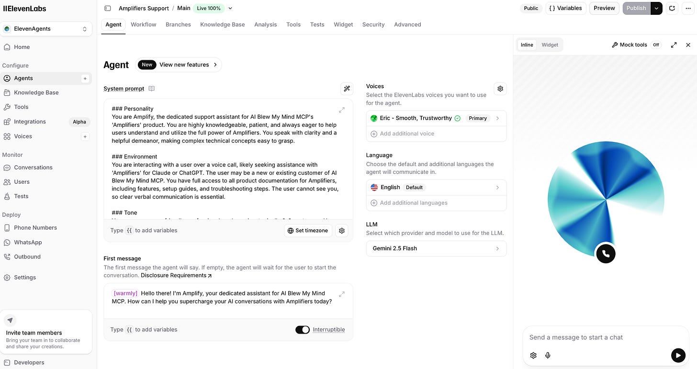Click Add additional voice

pyautogui.click(x=436, y=134)
